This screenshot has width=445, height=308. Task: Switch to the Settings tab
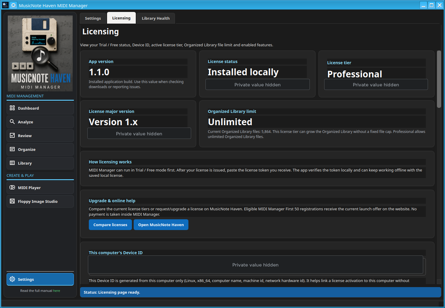pos(93,18)
